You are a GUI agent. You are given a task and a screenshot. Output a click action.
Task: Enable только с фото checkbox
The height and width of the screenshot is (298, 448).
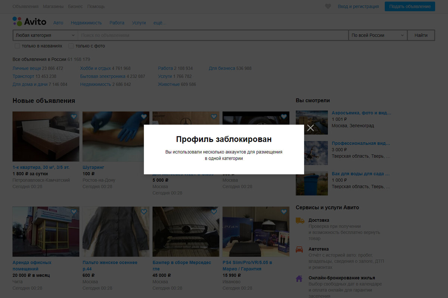click(x=71, y=46)
